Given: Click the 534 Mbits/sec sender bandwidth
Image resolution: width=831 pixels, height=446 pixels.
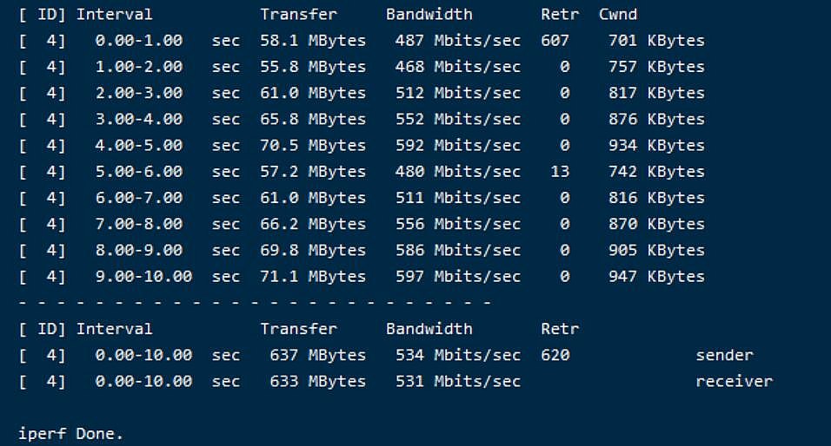Looking at the screenshot, I should (x=458, y=355).
